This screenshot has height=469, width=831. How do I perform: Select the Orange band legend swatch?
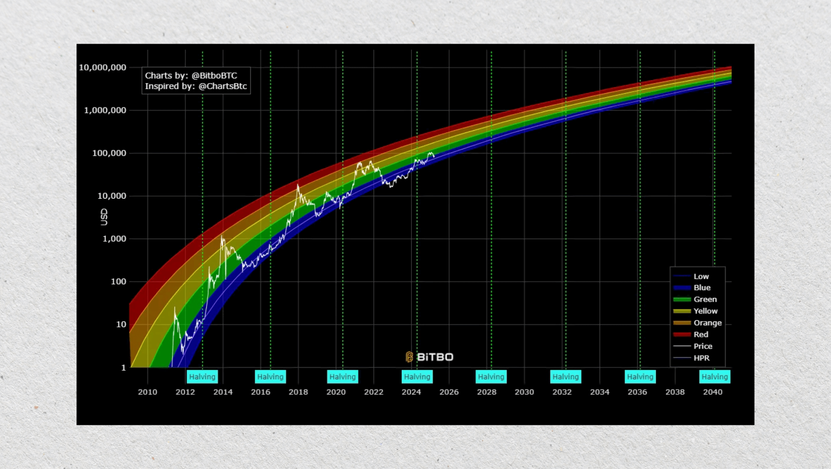(681, 323)
